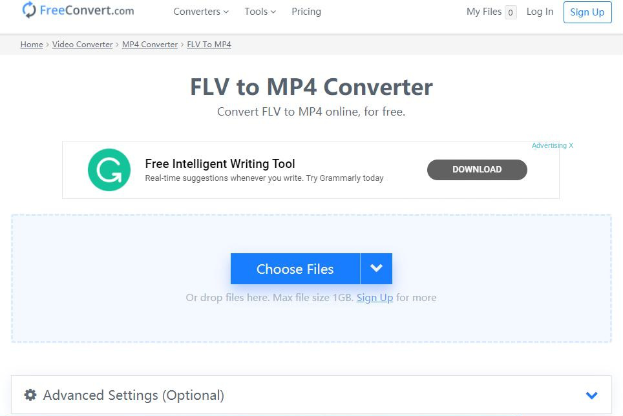Open MP4 Converter breadcrumb link

click(x=150, y=45)
